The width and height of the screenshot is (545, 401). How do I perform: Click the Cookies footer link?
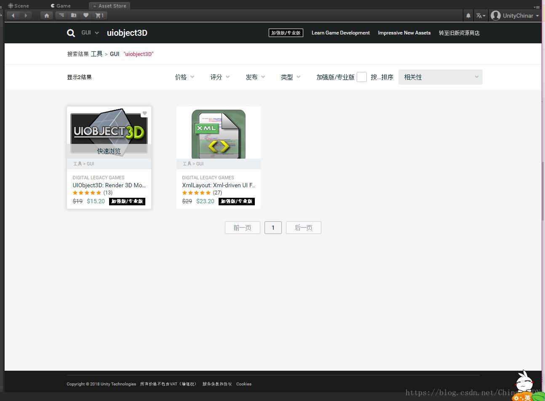(244, 384)
